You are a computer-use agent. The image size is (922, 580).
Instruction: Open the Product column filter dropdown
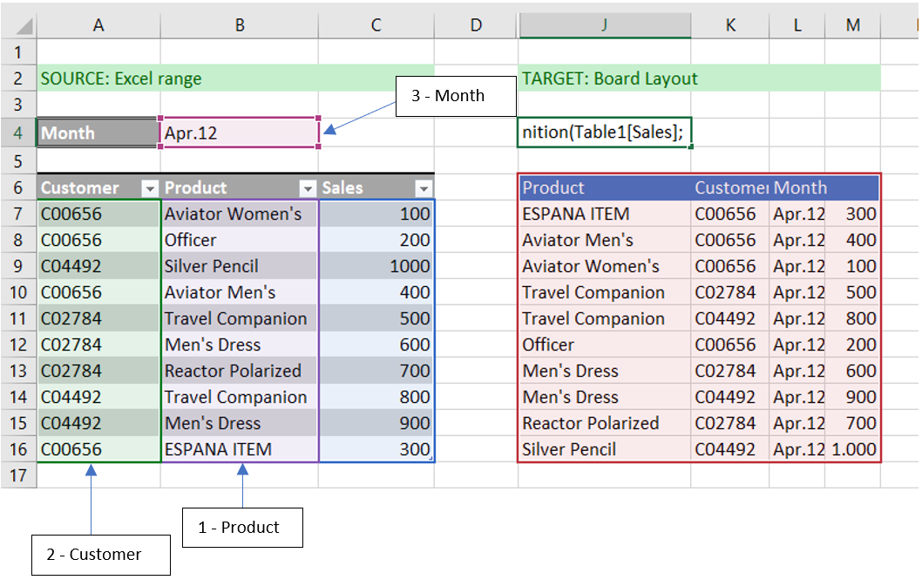coord(308,188)
